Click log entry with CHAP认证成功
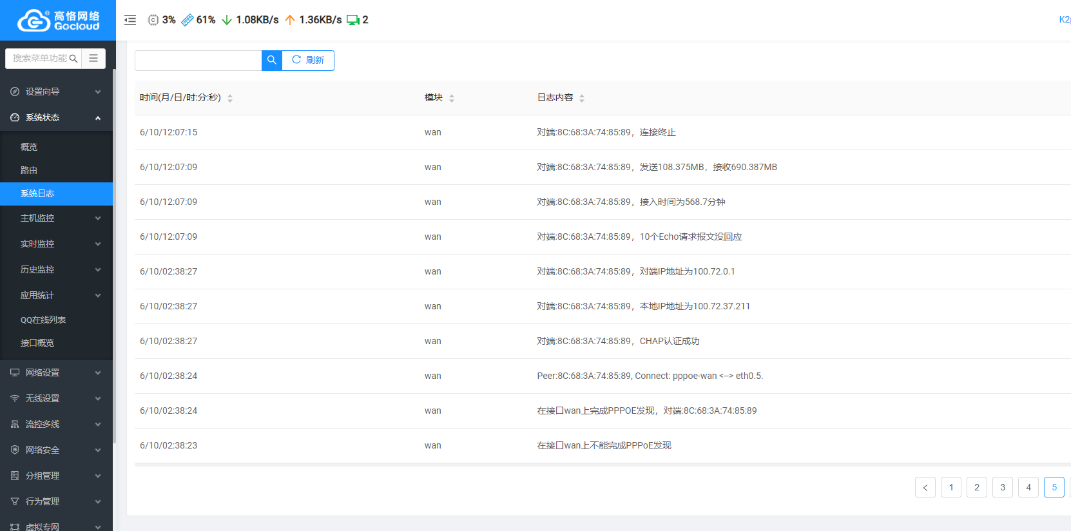This screenshot has width=1071, height=531. tap(618, 341)
